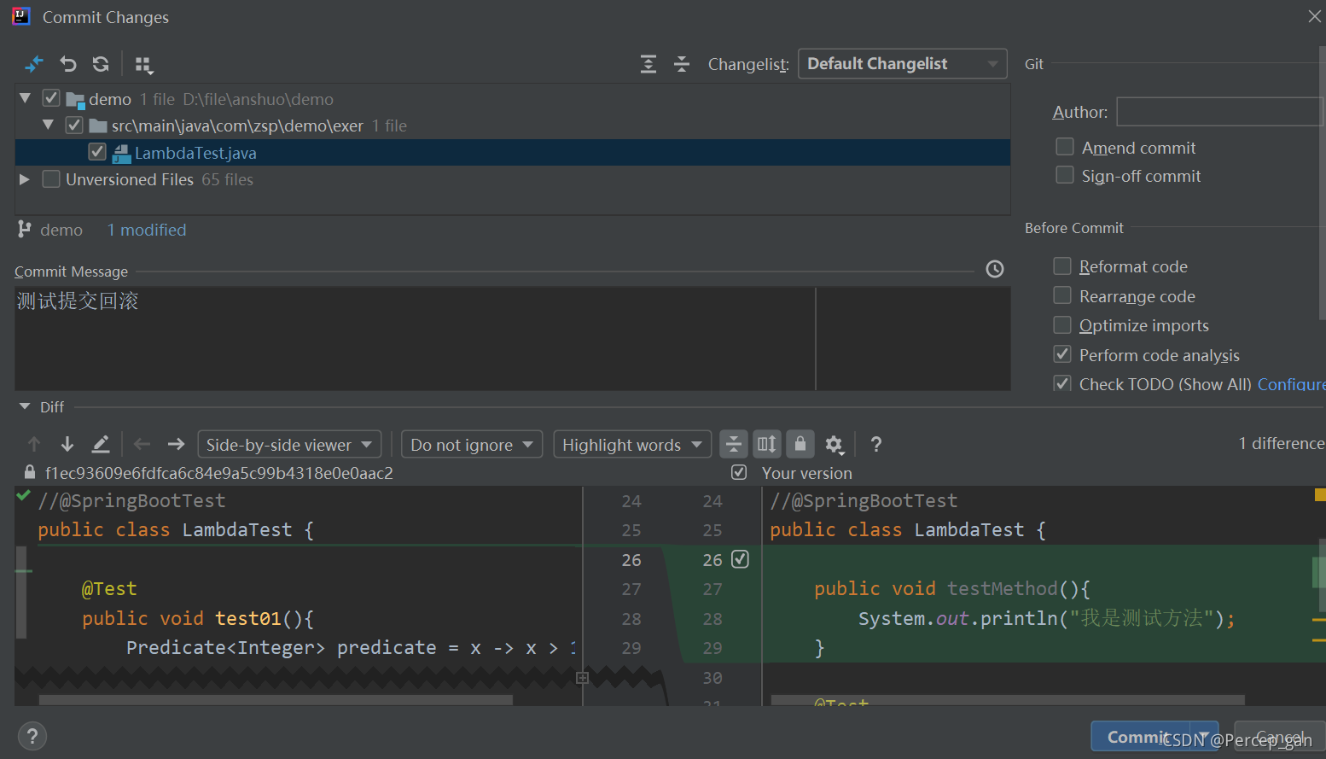Click the branch icon beside demo
Screen dimensions: 1326x759
(25, 229)
